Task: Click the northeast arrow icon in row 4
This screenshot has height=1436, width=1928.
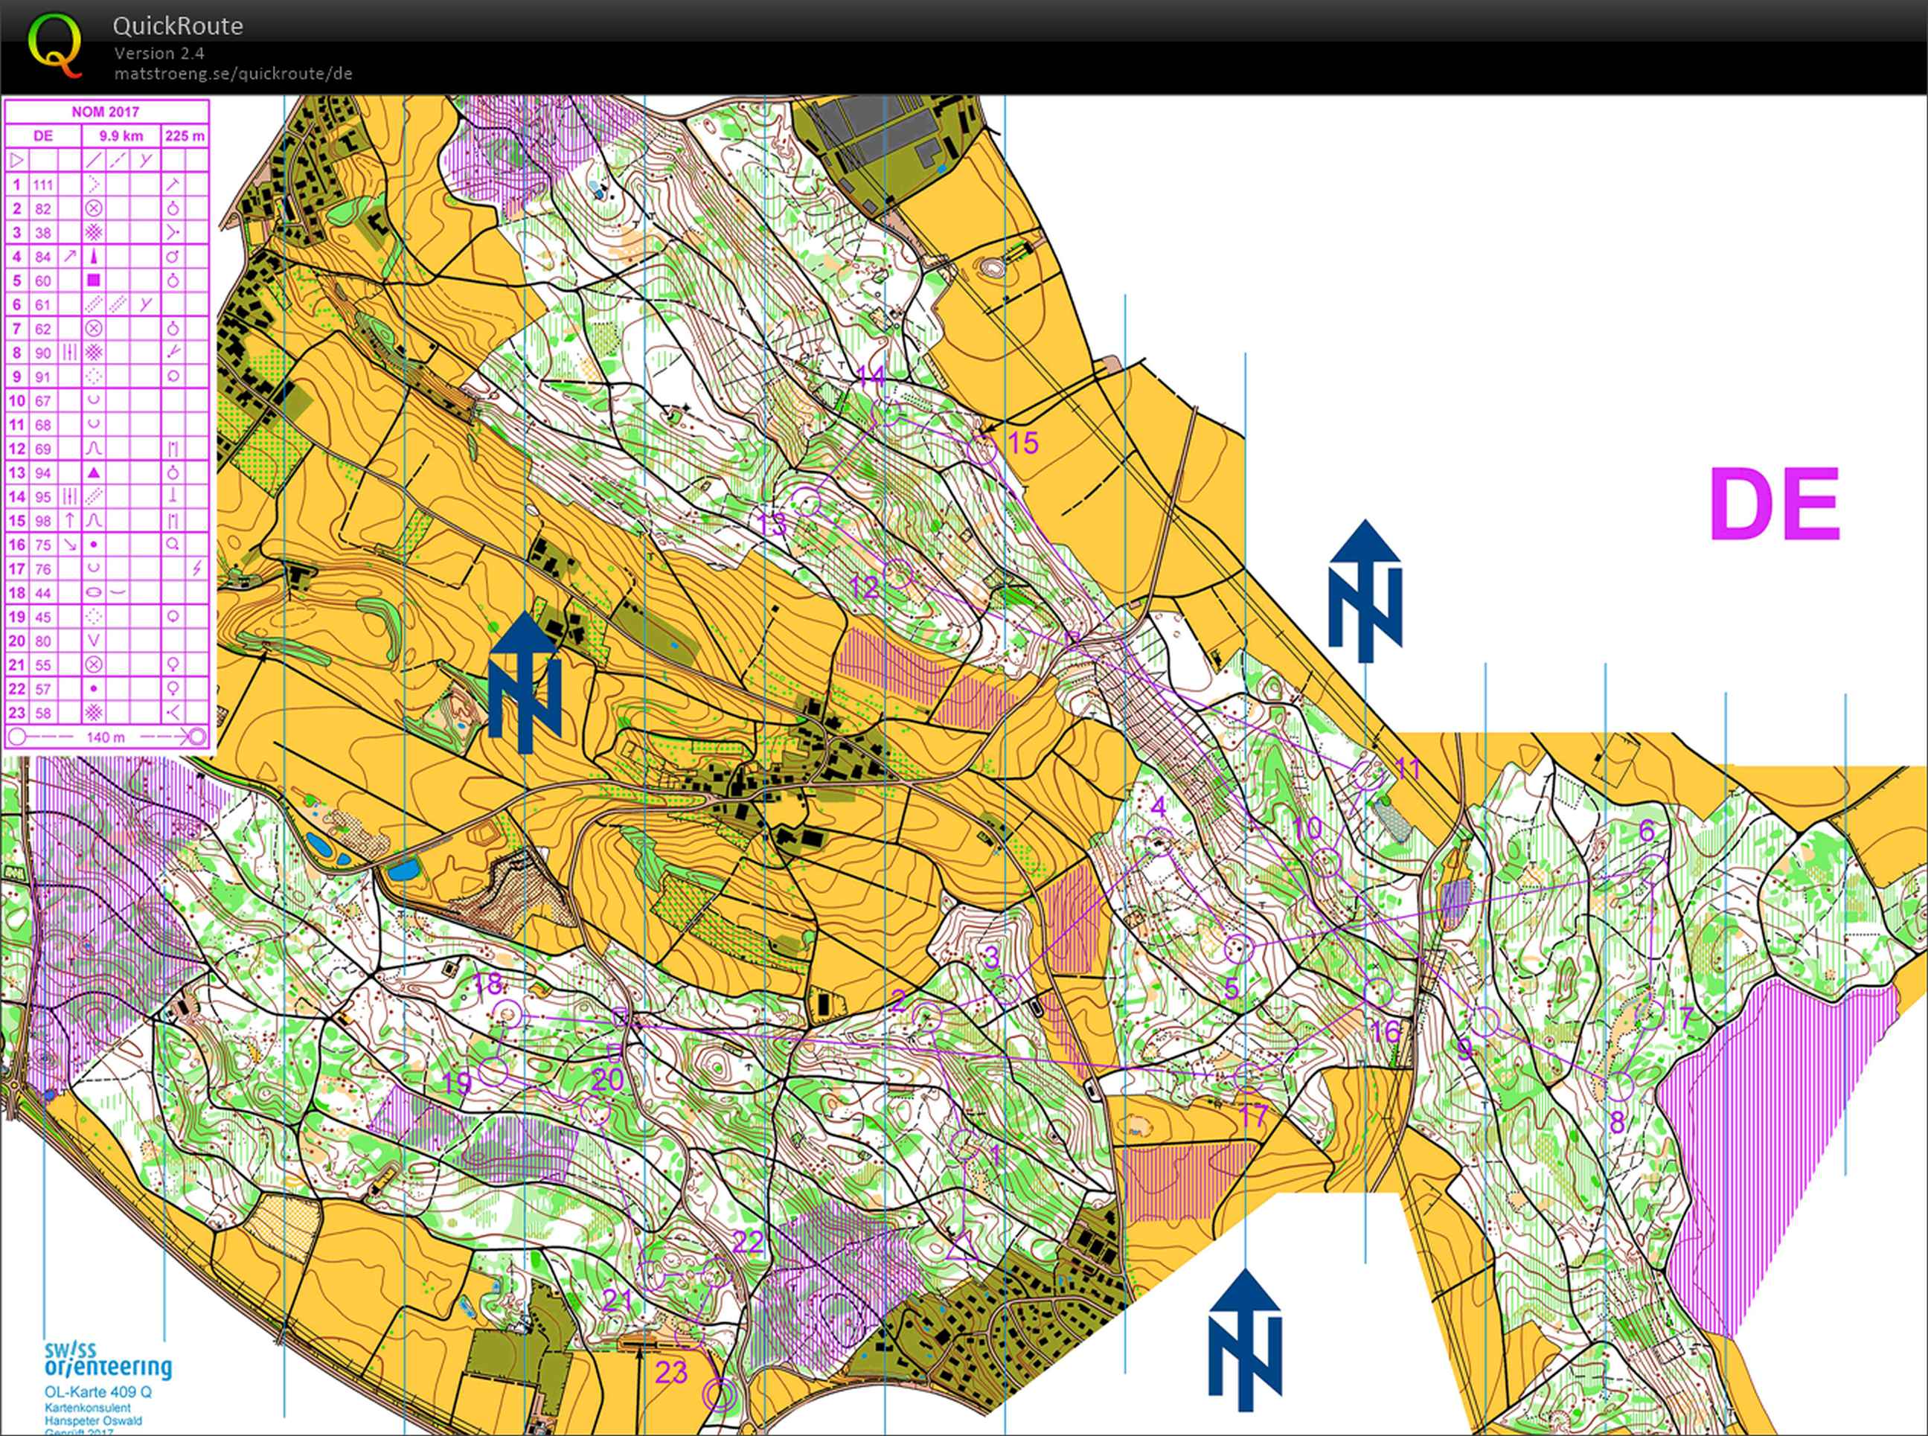Action: pyautogui.click(x=69, y=257)
